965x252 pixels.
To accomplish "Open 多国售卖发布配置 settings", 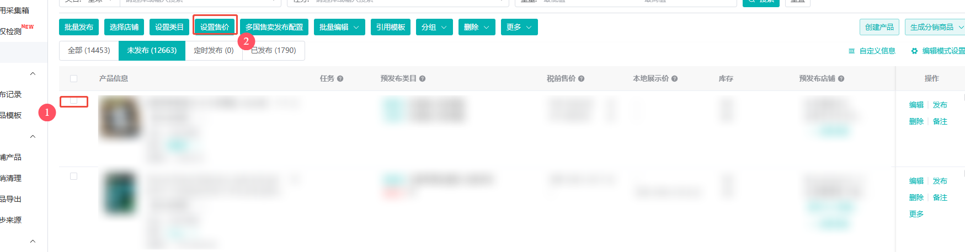I will coord(274,27).
